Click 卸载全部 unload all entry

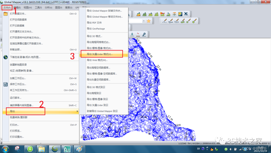point(41,50)
